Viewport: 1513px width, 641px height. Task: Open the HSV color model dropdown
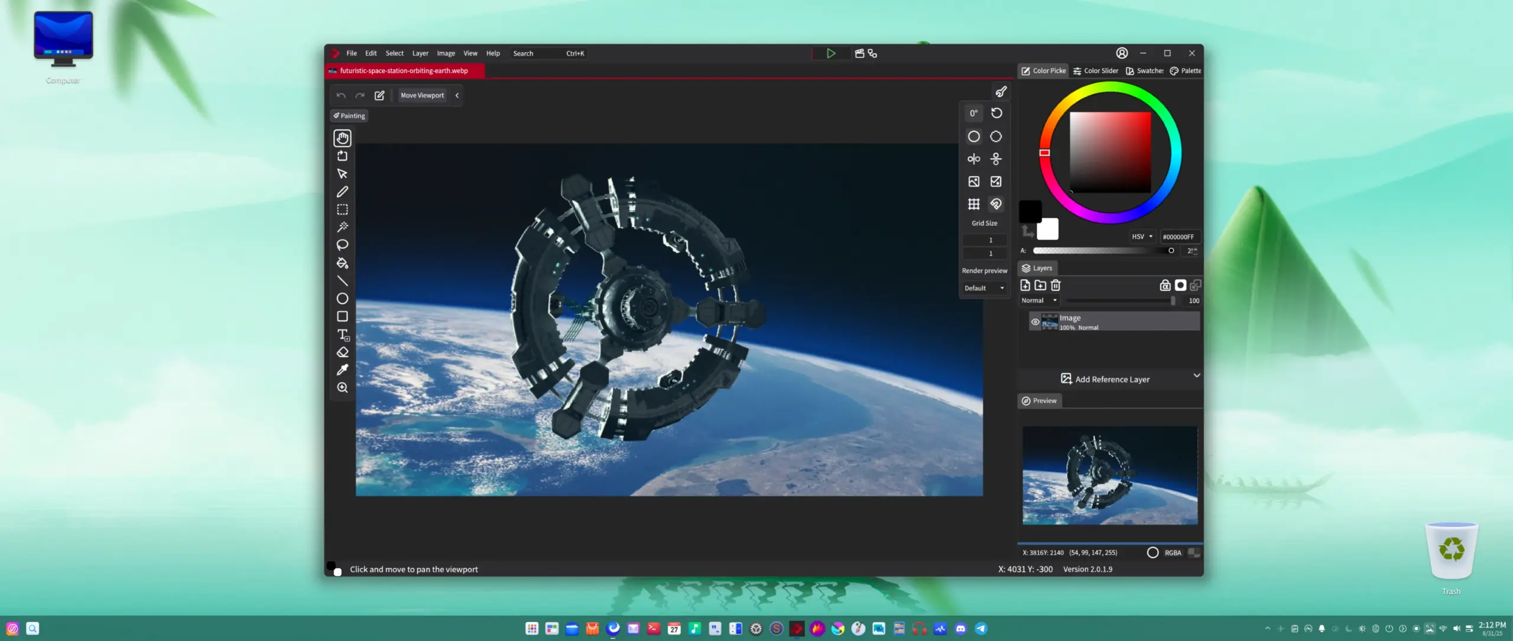(x=1142, y=237)
